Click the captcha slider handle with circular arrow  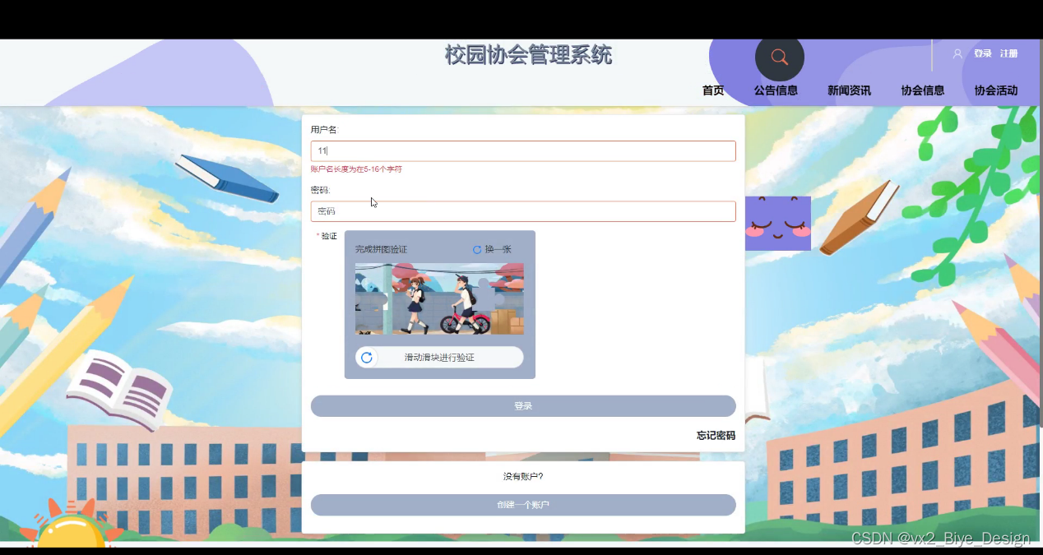[x=367, y=358]
